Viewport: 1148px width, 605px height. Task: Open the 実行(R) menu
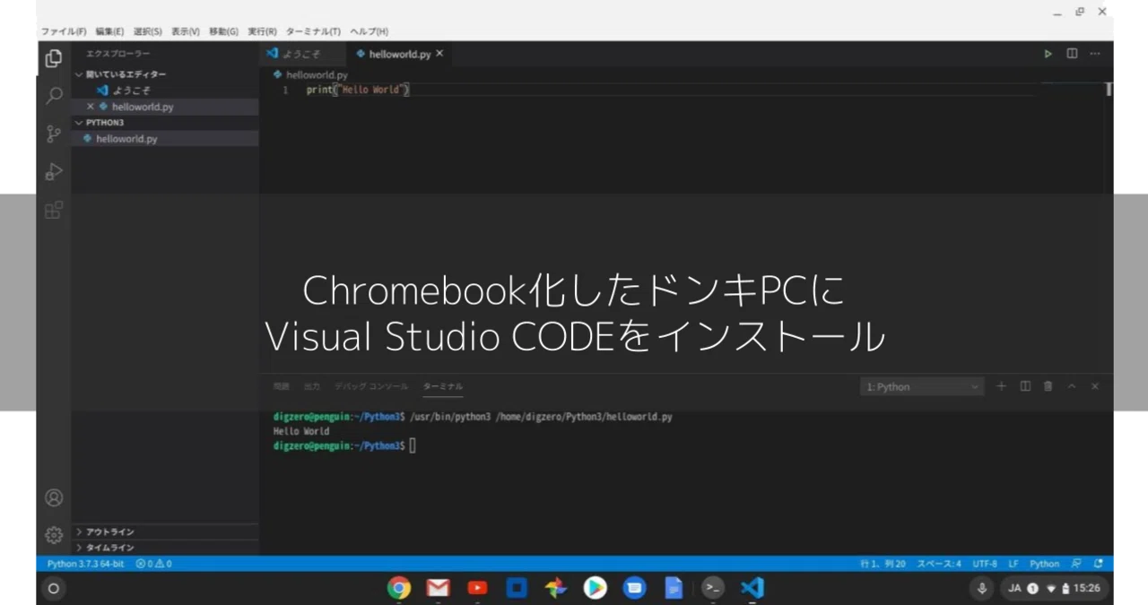pos(262,31)
